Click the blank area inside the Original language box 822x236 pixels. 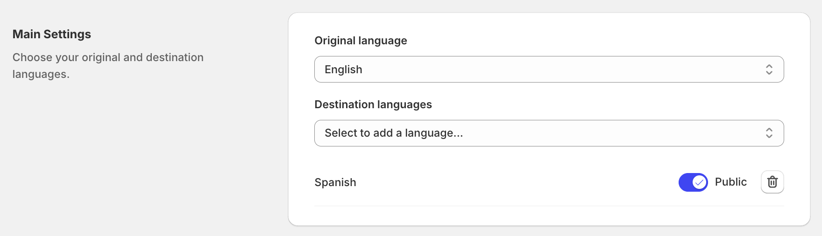[560, 69]
